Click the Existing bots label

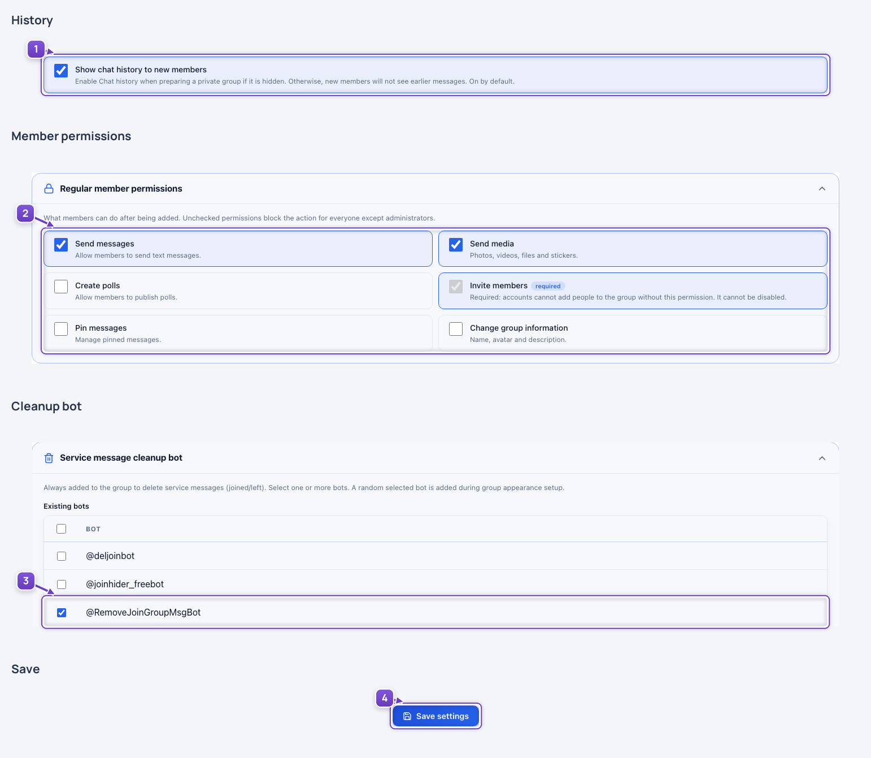tap(66, 506)
